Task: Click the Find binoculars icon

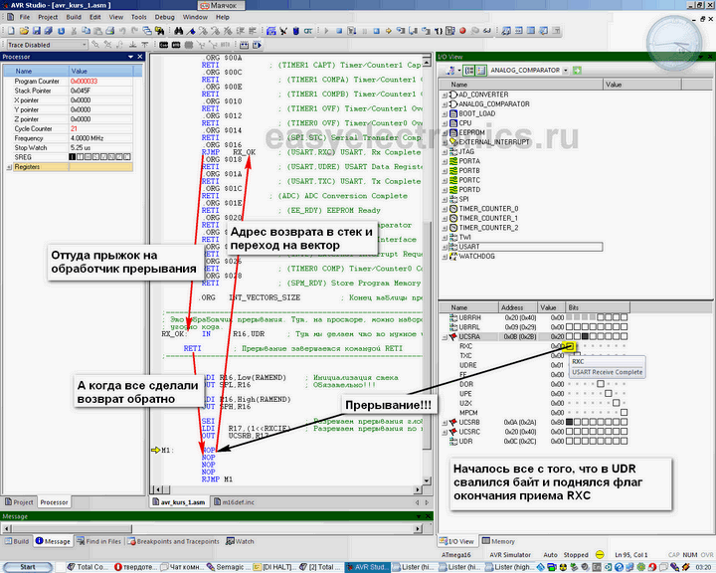Action: [179, 31]
